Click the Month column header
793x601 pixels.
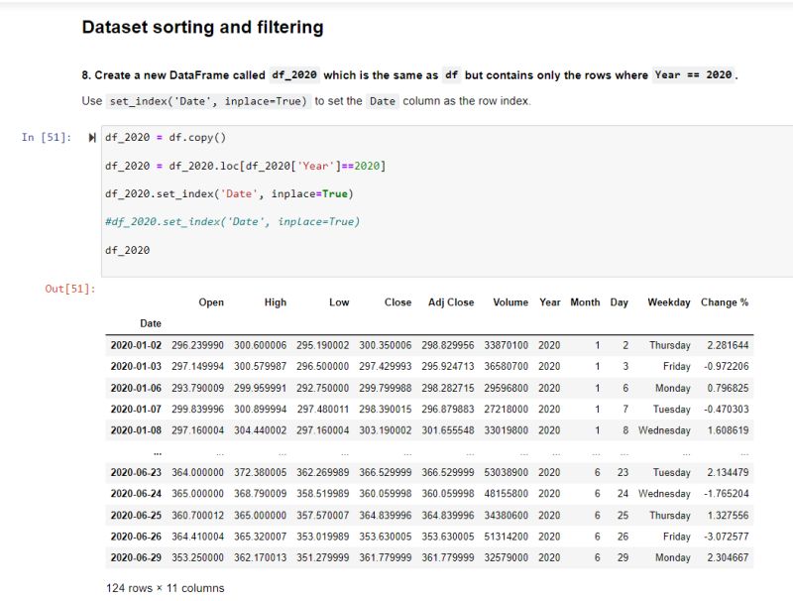585,302
